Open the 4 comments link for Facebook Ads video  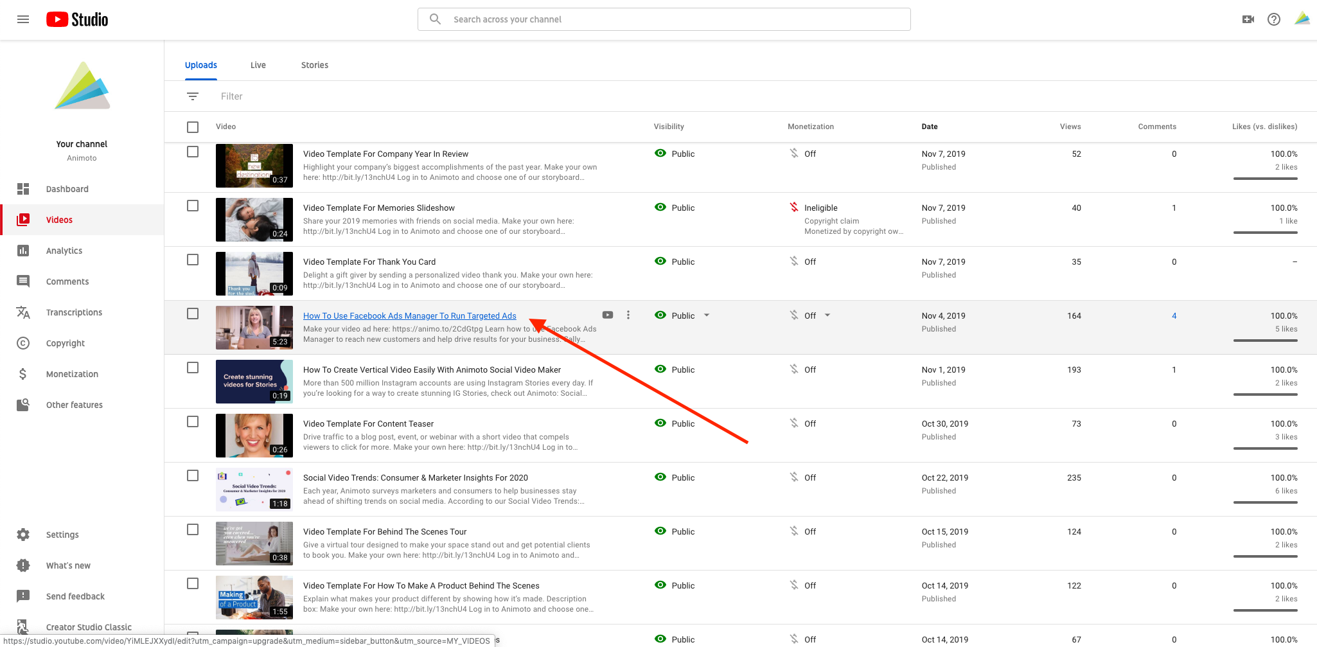[x=1174, y=315]
